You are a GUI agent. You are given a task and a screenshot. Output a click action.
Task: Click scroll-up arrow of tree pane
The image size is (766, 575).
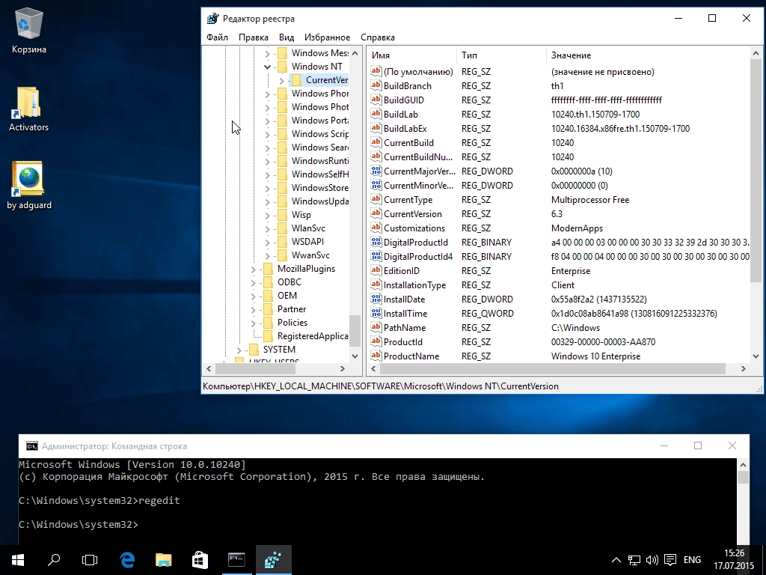(x=355, y=53)
